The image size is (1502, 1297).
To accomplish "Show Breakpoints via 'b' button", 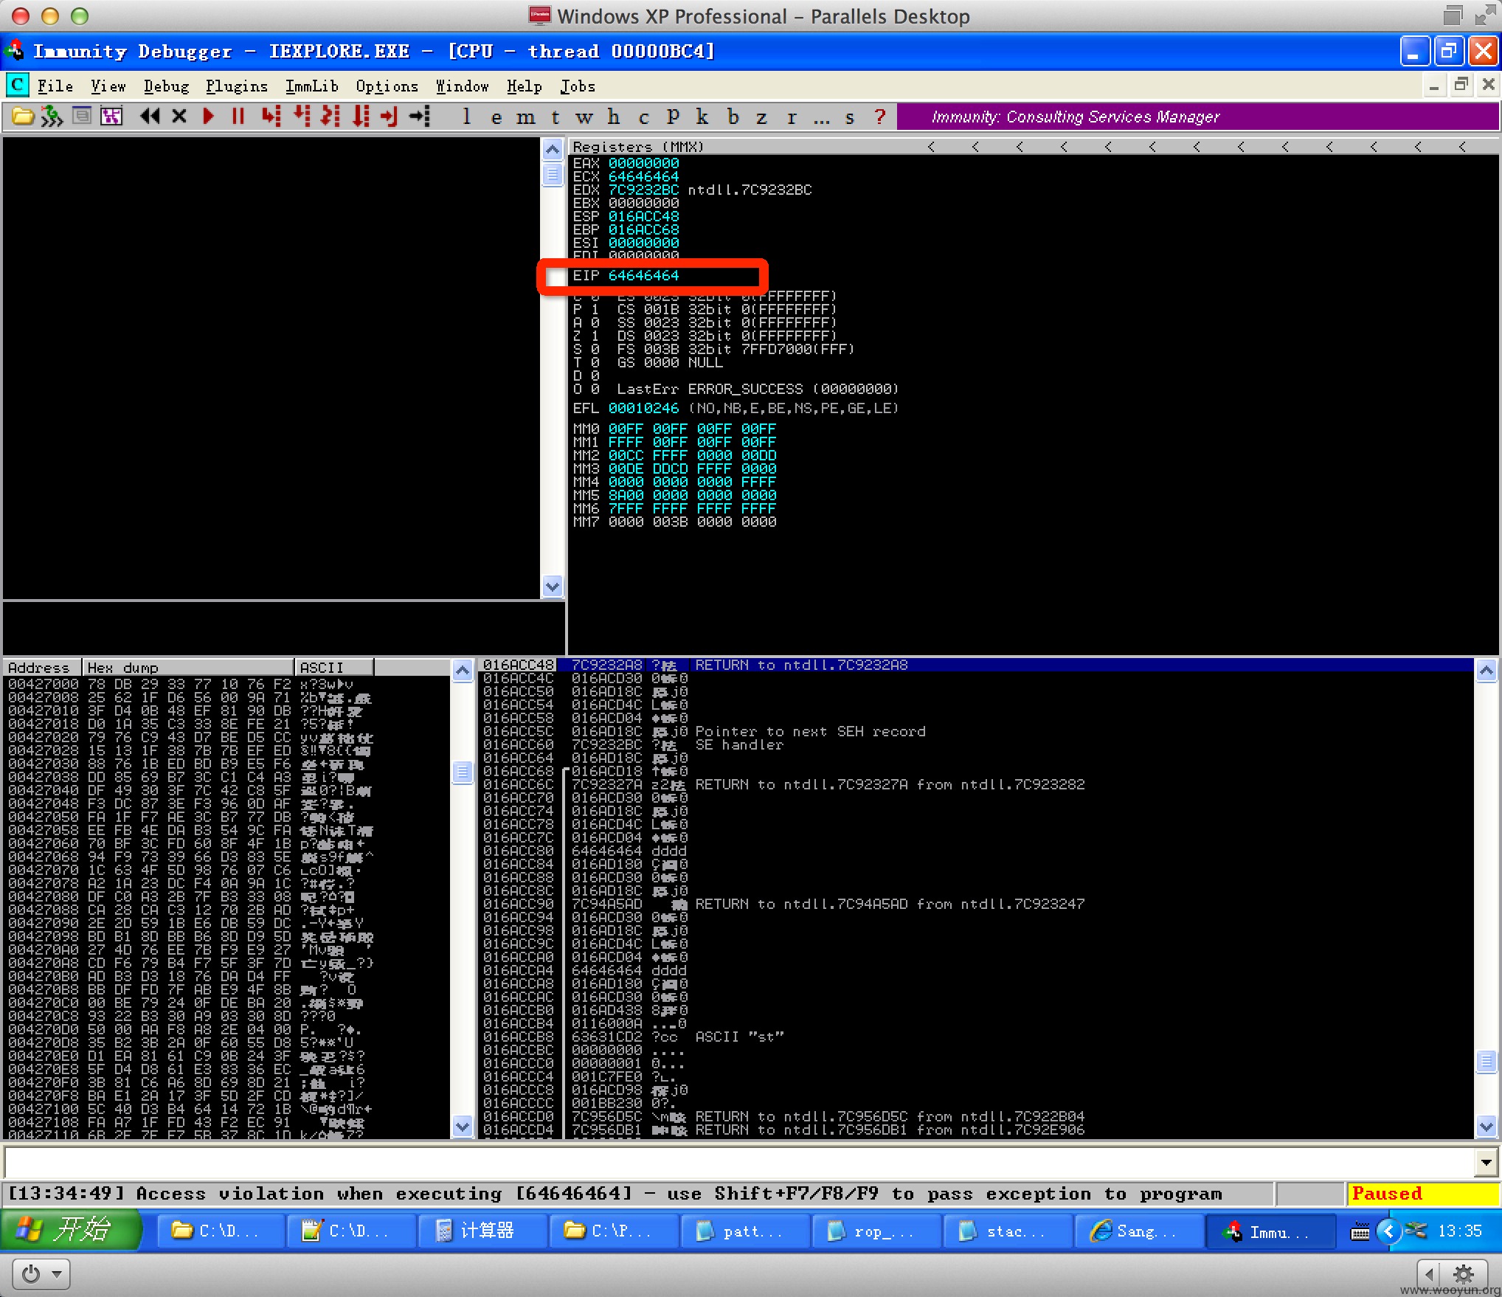I will 733,117.
